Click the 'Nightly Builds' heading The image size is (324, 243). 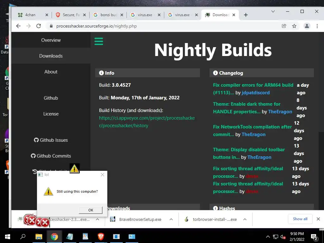pos(213,50)
